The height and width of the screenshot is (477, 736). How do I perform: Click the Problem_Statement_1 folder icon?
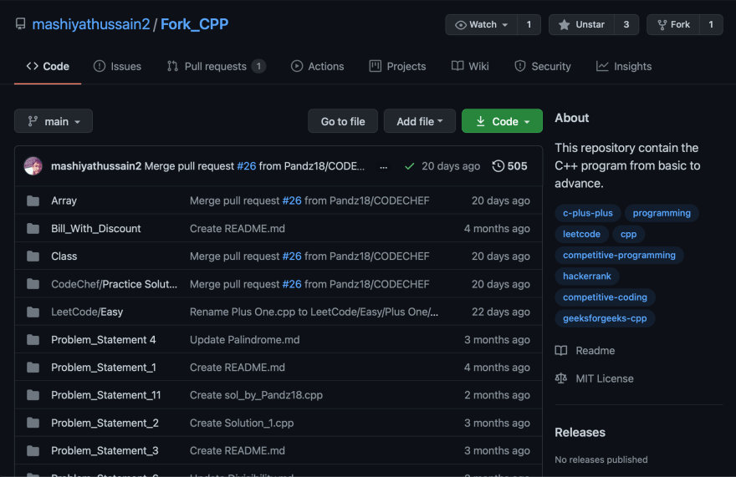33,368
